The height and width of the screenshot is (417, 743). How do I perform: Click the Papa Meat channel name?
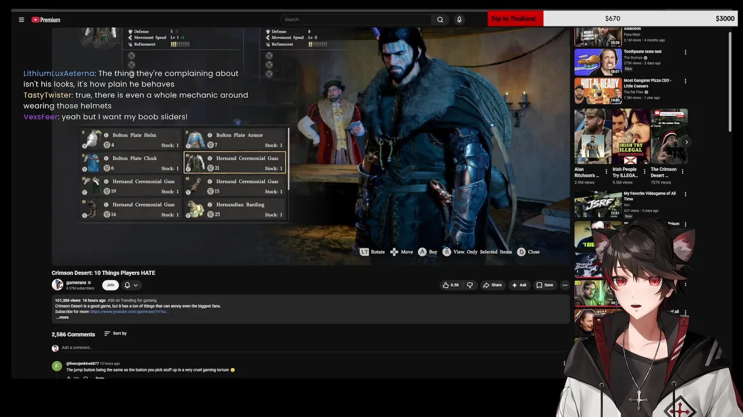[632, 34]
